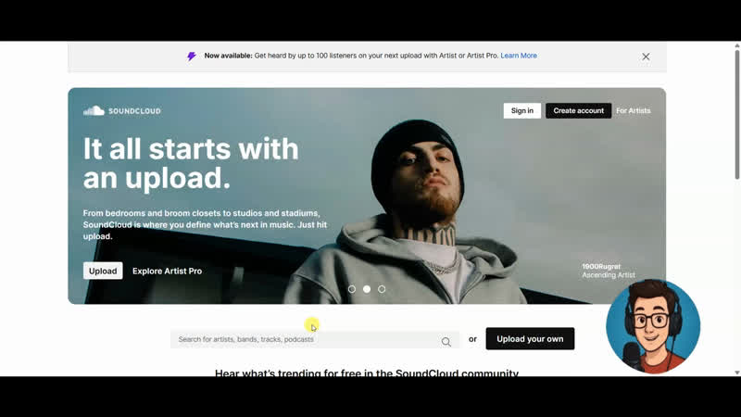This screenshot has height=417, width=741.
Task: Click the Upload your own button
Action: click(530, 338)
